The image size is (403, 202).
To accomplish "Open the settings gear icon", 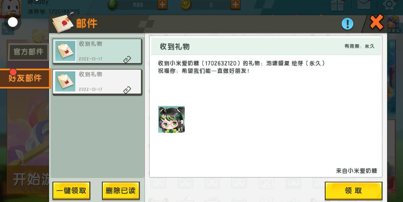I will [389, 5].
